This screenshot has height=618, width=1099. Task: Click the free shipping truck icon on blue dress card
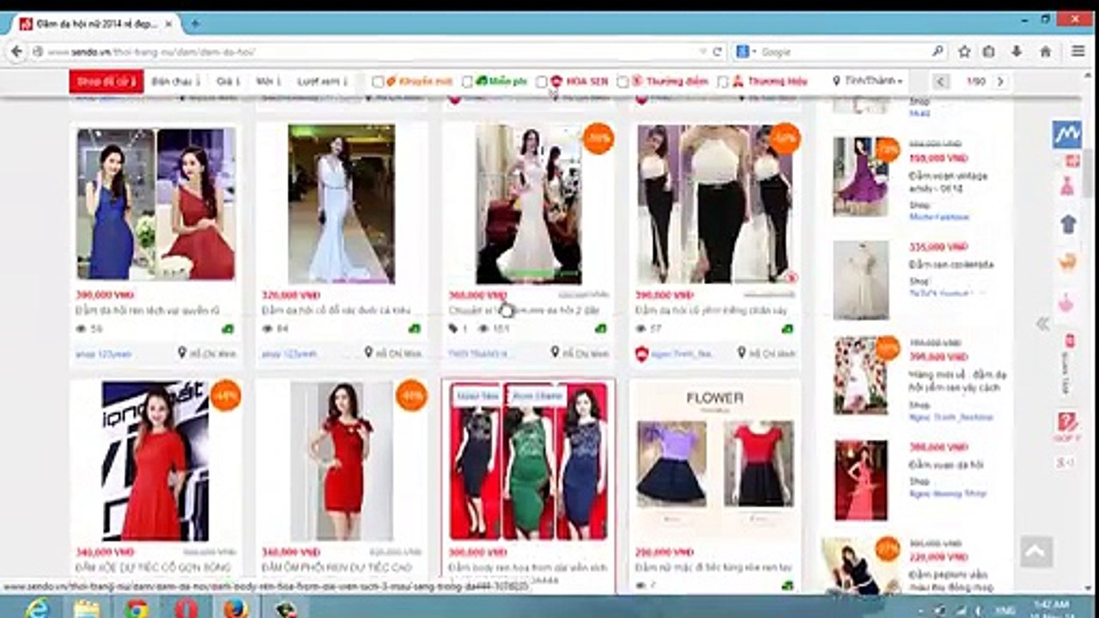pyautogui.click(x=228, y=329)
